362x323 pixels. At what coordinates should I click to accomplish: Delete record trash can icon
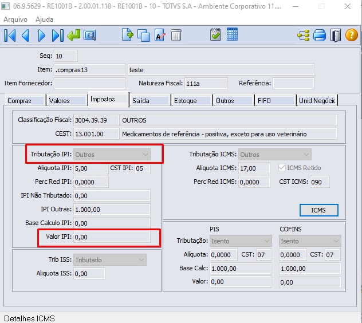[x=176, y=36]
